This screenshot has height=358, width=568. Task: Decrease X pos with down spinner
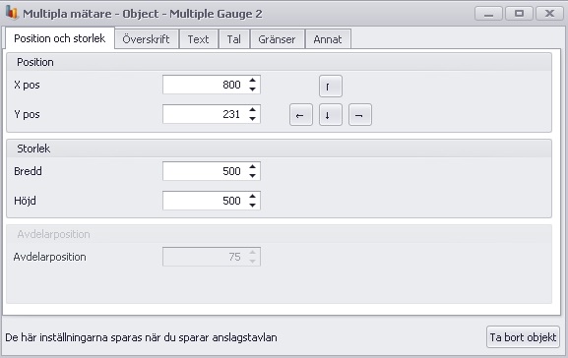pos(252,89)
